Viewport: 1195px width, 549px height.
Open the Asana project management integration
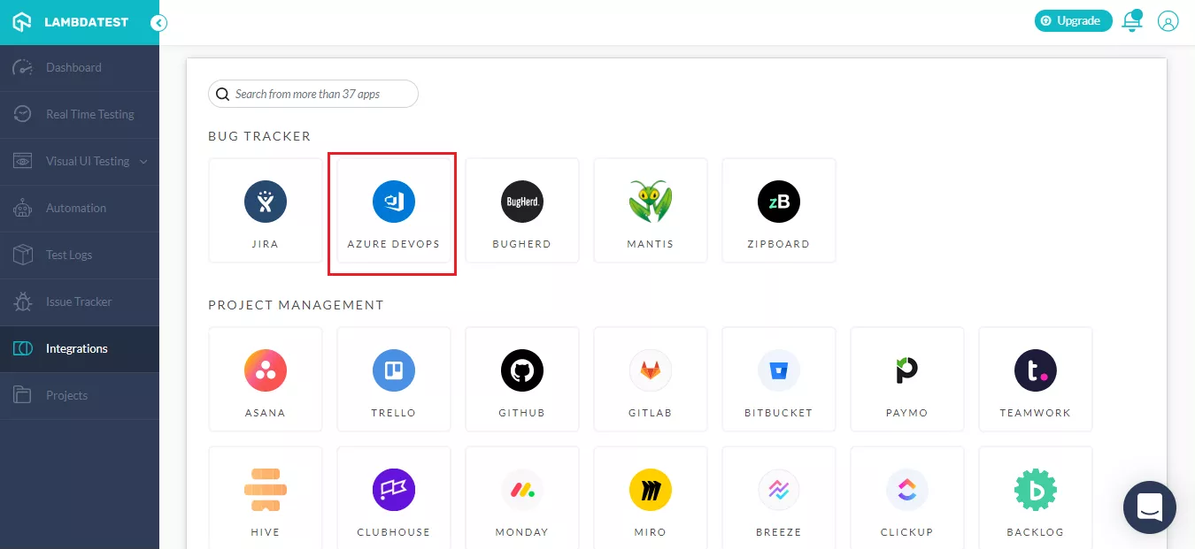click(x=266, y=378)
